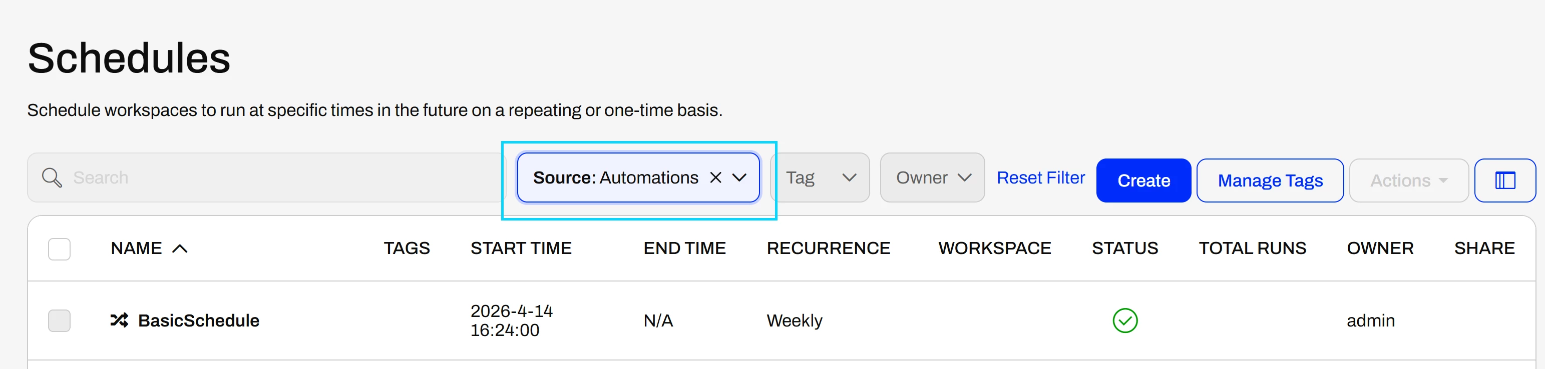This screenshot has width=1545, height=369.
Task: Clear the Source Automations filter with X
Action: tap(715, 178)
